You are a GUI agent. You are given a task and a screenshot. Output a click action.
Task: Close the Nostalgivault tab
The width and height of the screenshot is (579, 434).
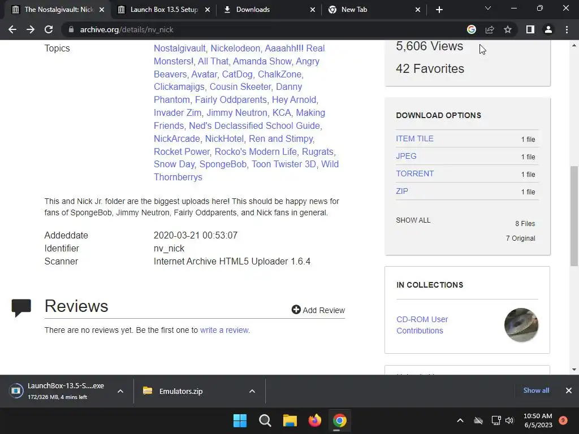tap(102, 10)
